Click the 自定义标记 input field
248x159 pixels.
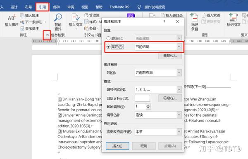142,98
